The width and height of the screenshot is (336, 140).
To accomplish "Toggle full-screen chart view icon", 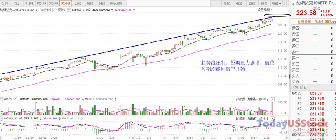I will coord(286,3).
